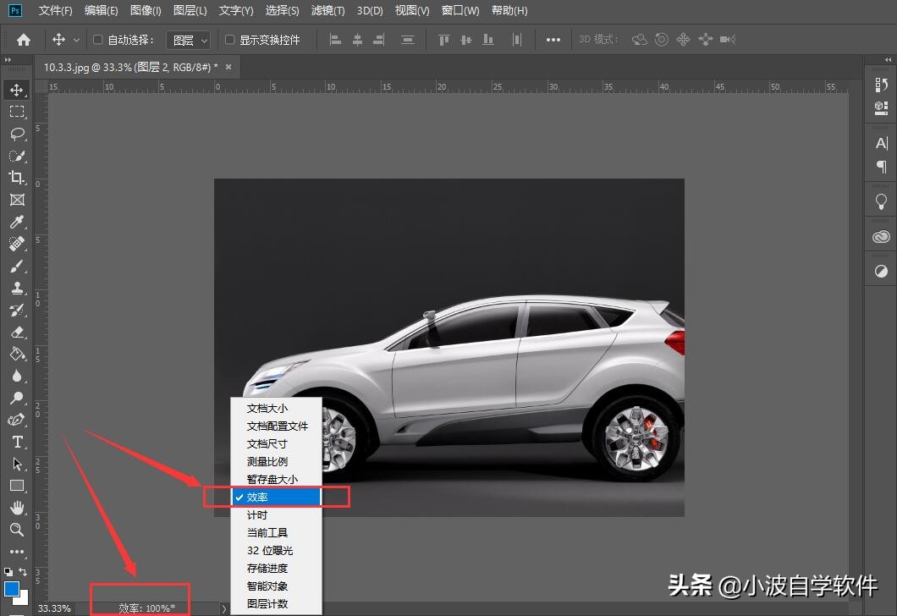The image size is (897, 616).
Task: Open the 3D panel icon
Action: click(x=881, y=107)
